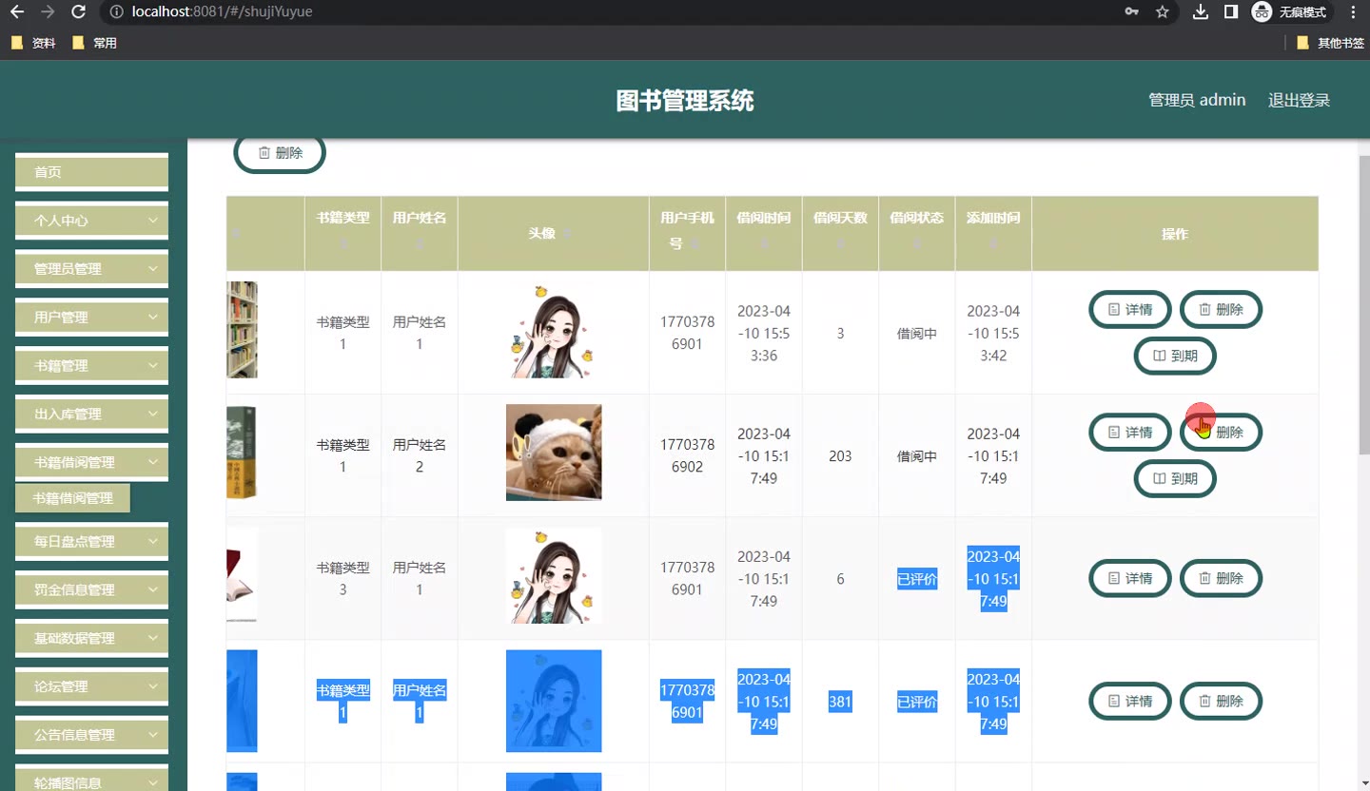Bookmark this page with the star icon
This screenshot has width=1370, height=791.
point(1162,12)
